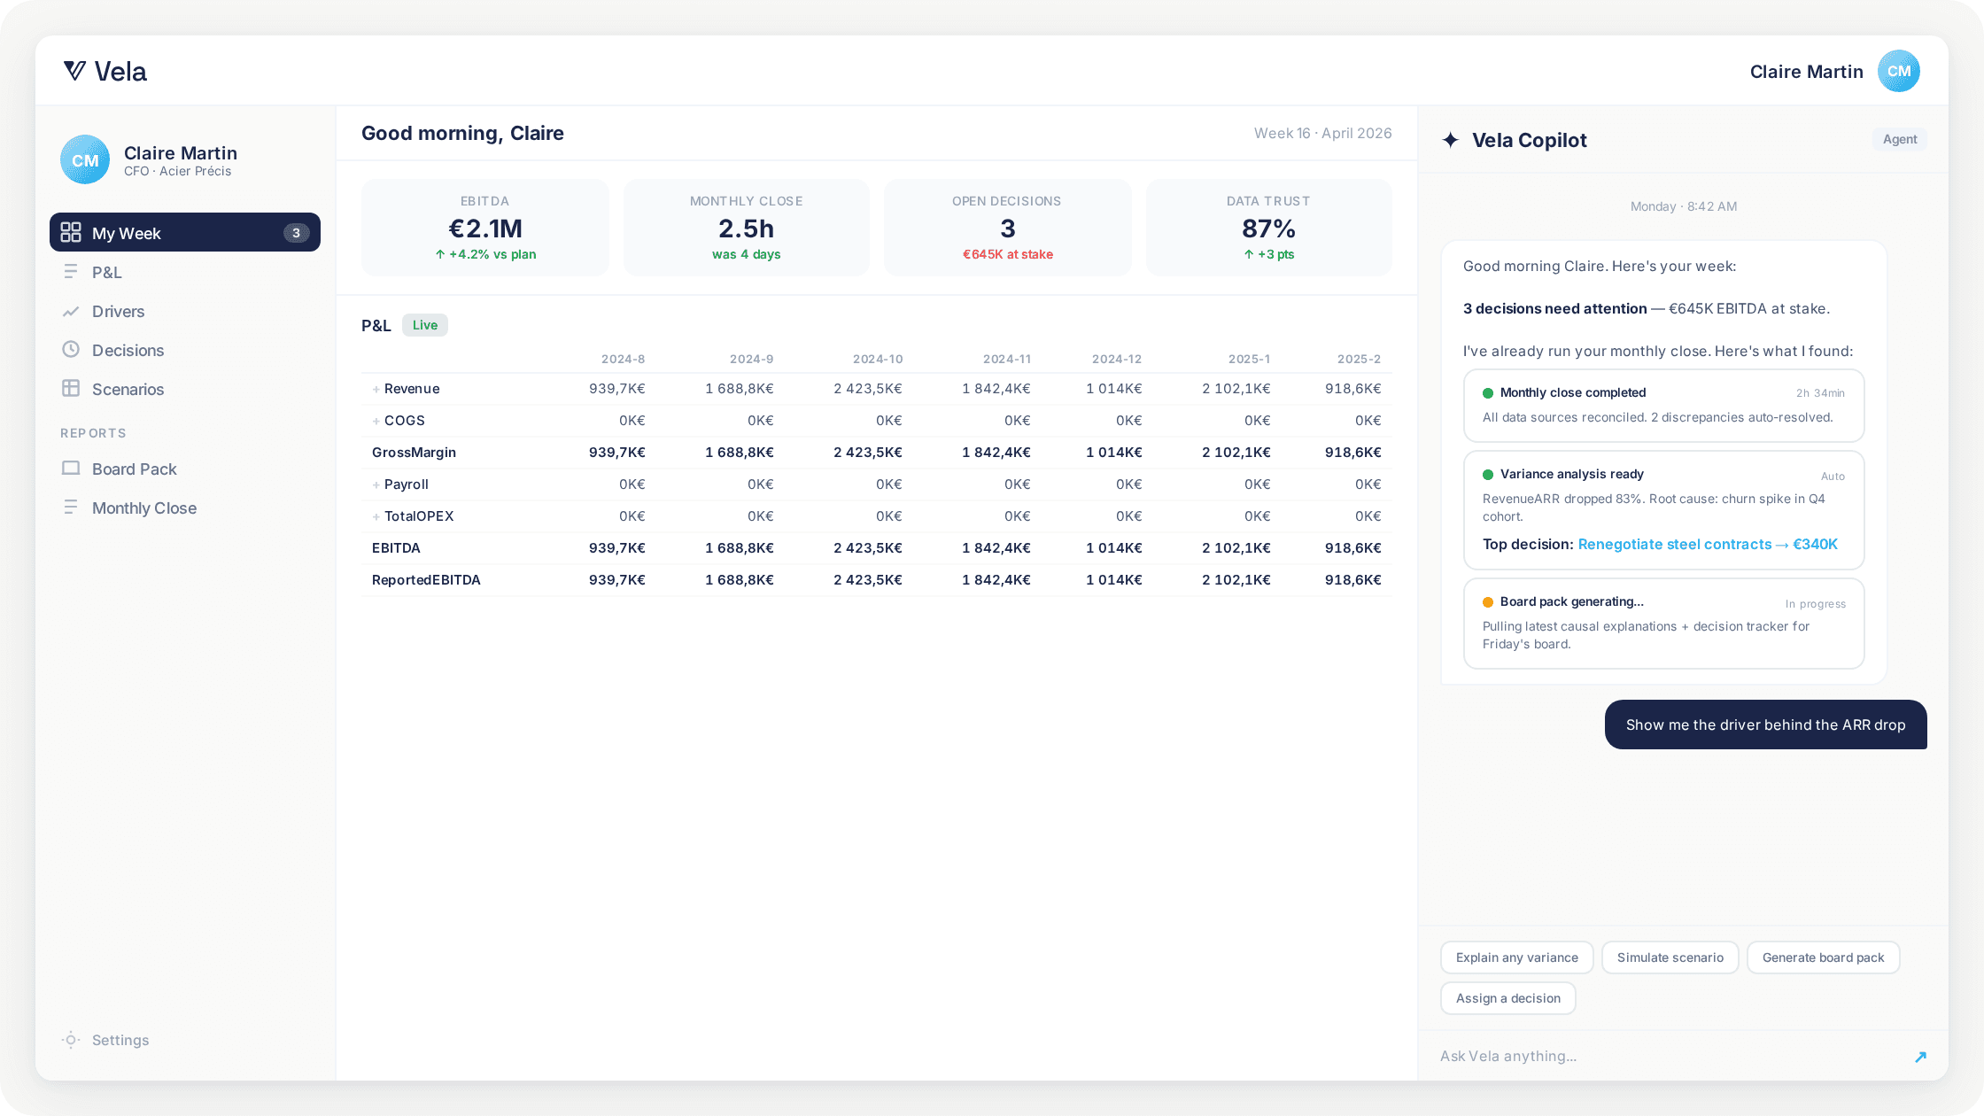Click the Scenarios grid icon in sidebar
The width and height of the screenshot is (1984, 1116).
click(71, 389)
